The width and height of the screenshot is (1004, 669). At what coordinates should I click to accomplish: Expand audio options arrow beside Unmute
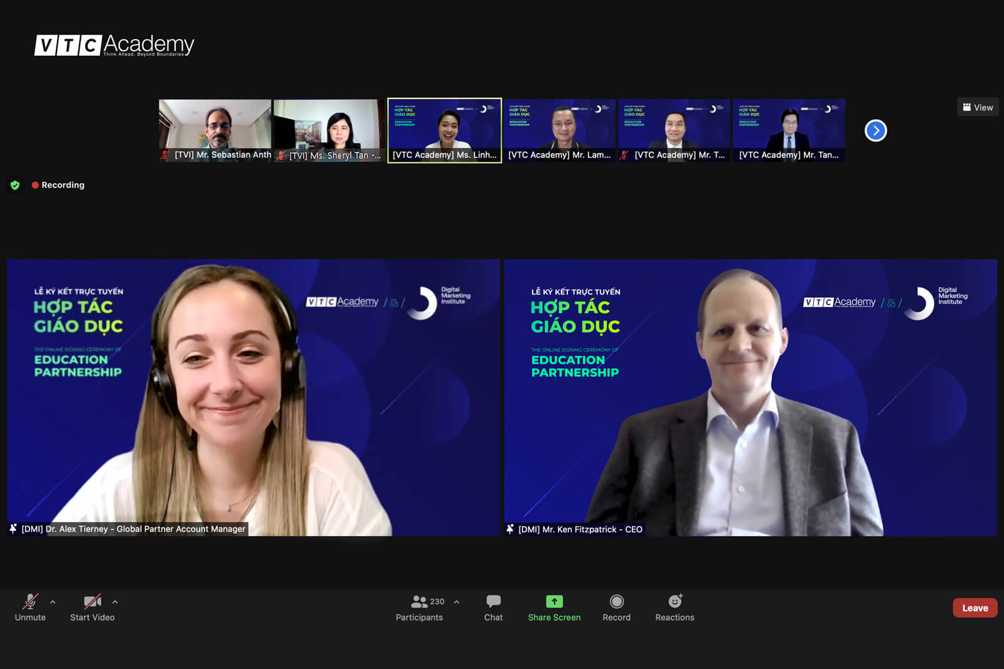pyautogui.click(x=53, y=602)
